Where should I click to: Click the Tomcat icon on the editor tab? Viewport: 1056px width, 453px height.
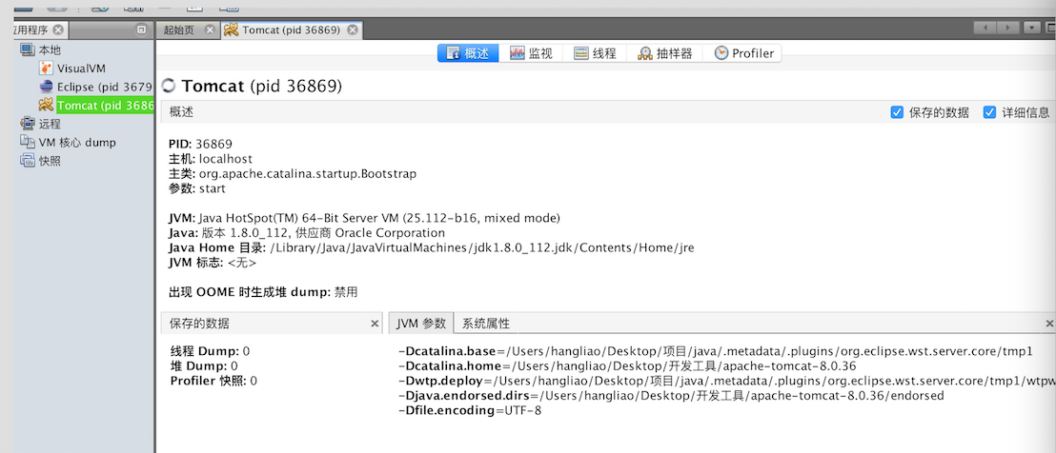(x=231, y=30)
